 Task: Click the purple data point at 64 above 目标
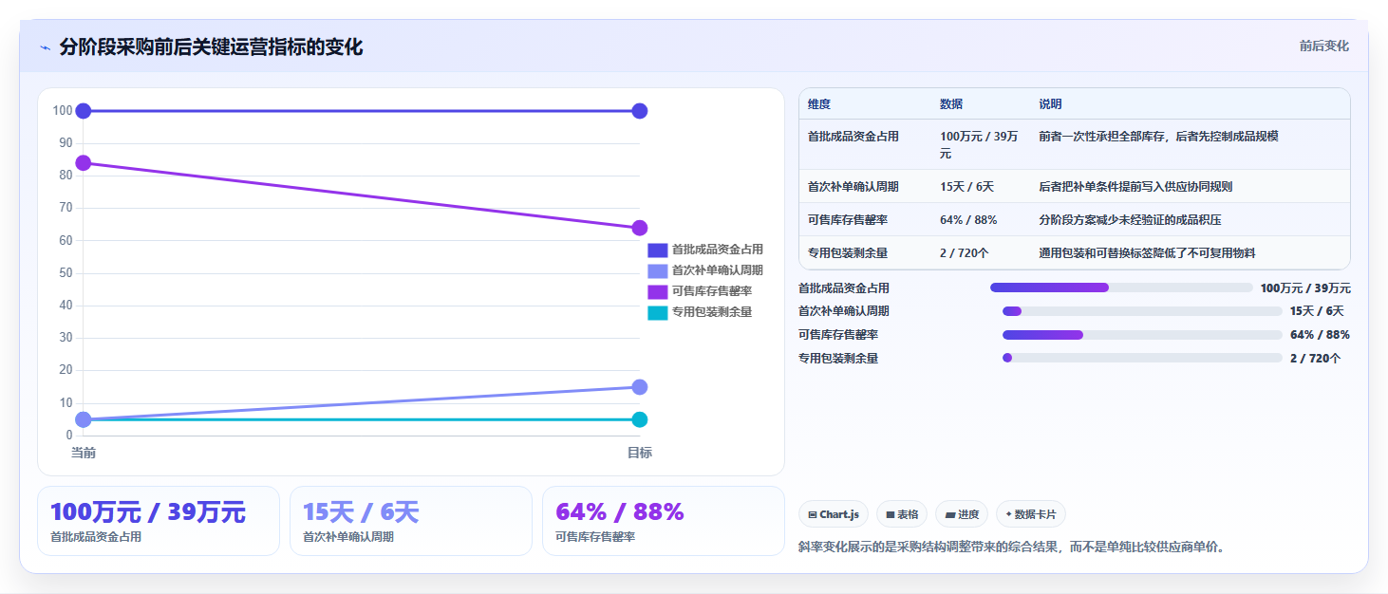pyautogui.click(x=640, y=228)
